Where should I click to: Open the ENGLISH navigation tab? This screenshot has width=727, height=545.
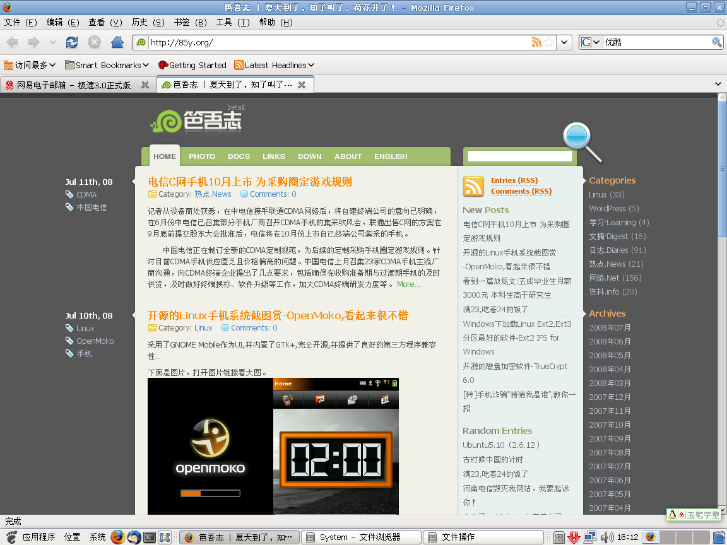(391, 156)
